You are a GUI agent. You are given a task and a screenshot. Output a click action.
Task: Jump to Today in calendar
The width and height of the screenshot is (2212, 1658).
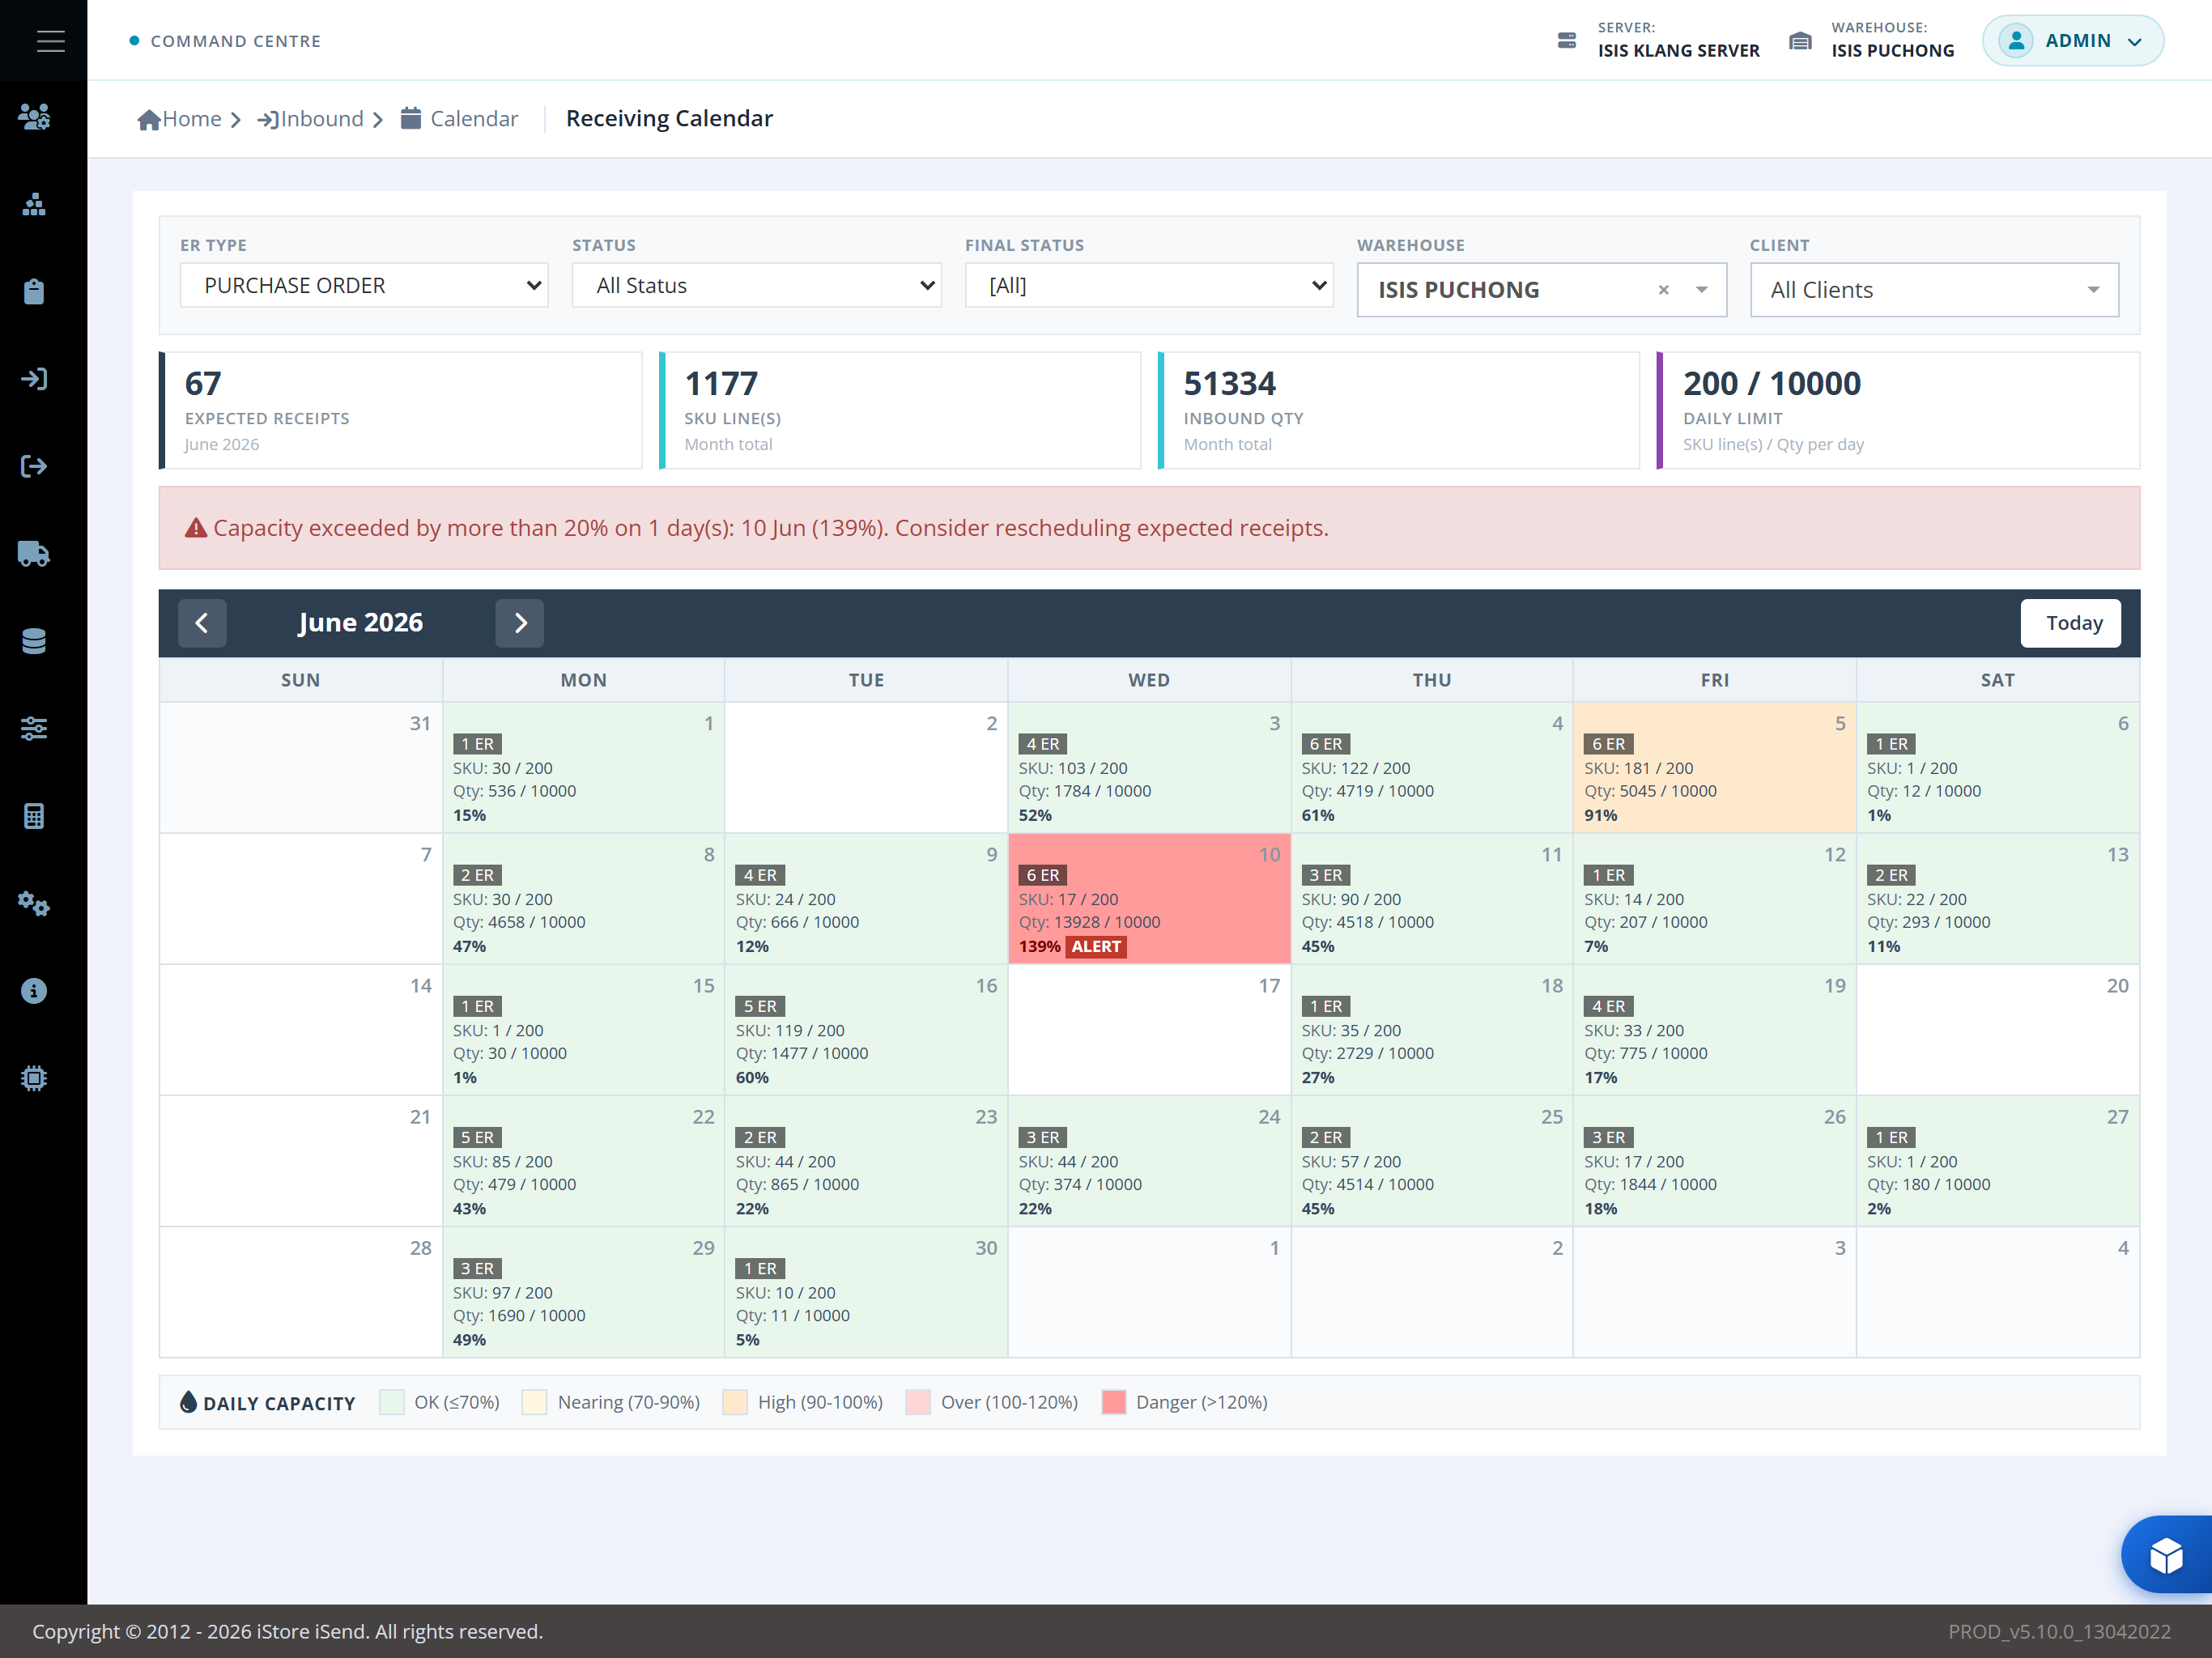pyautogui.click(x=2071, y=623)
